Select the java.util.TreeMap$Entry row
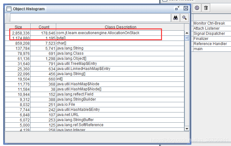Screen dimensions: 231x146 tap(95, 64)
